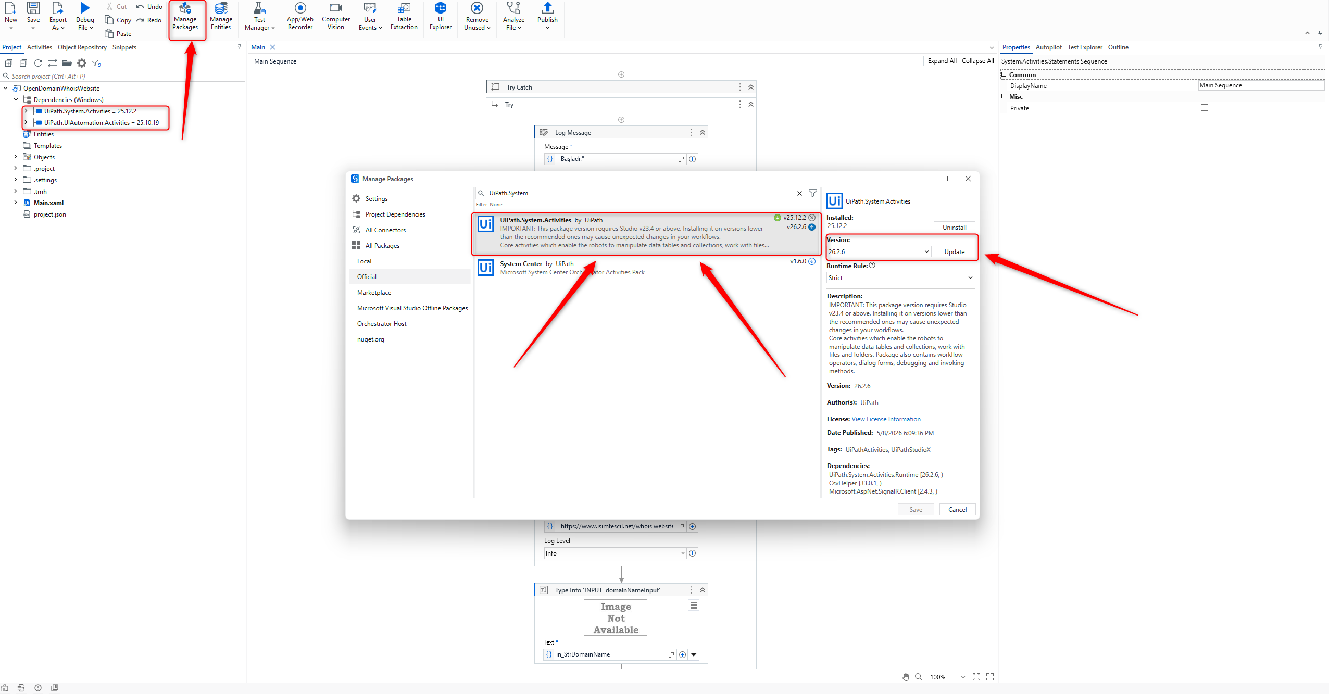Click the Update button
Viewport: 1329px width, 694px height.
coord(954,252)
